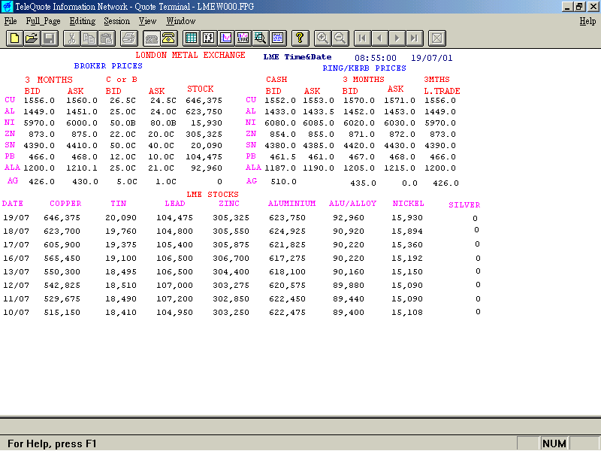
Task: Click the Copy toolbar icon
Action: [x=89, y=38]
